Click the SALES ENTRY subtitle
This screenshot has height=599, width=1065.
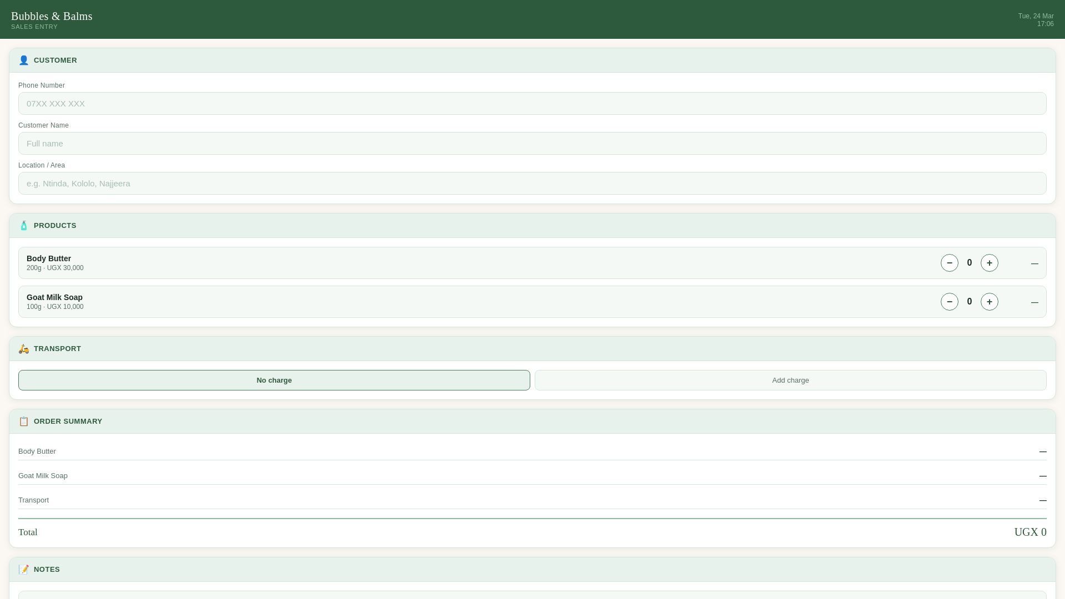click(34, 27)
